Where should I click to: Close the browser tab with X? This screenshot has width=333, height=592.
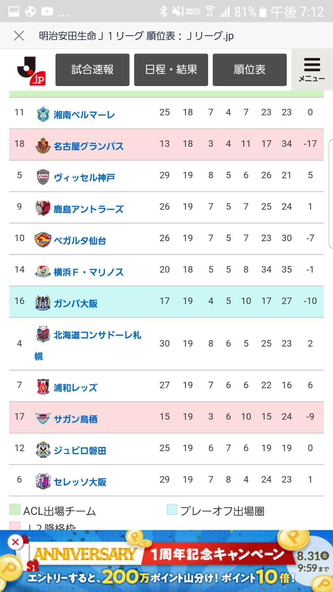click(x=19, y=35)
